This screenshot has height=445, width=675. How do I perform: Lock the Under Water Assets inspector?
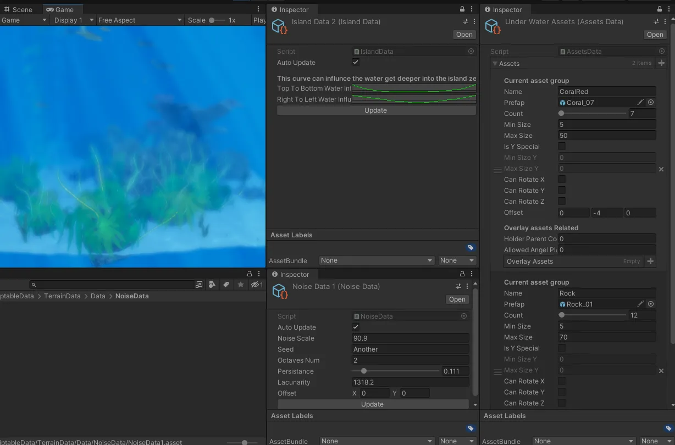tap(659, 9)
